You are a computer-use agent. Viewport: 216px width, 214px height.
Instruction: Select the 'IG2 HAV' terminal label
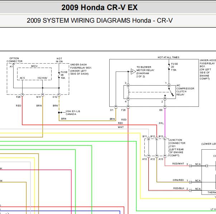click(x=42, y=78)
